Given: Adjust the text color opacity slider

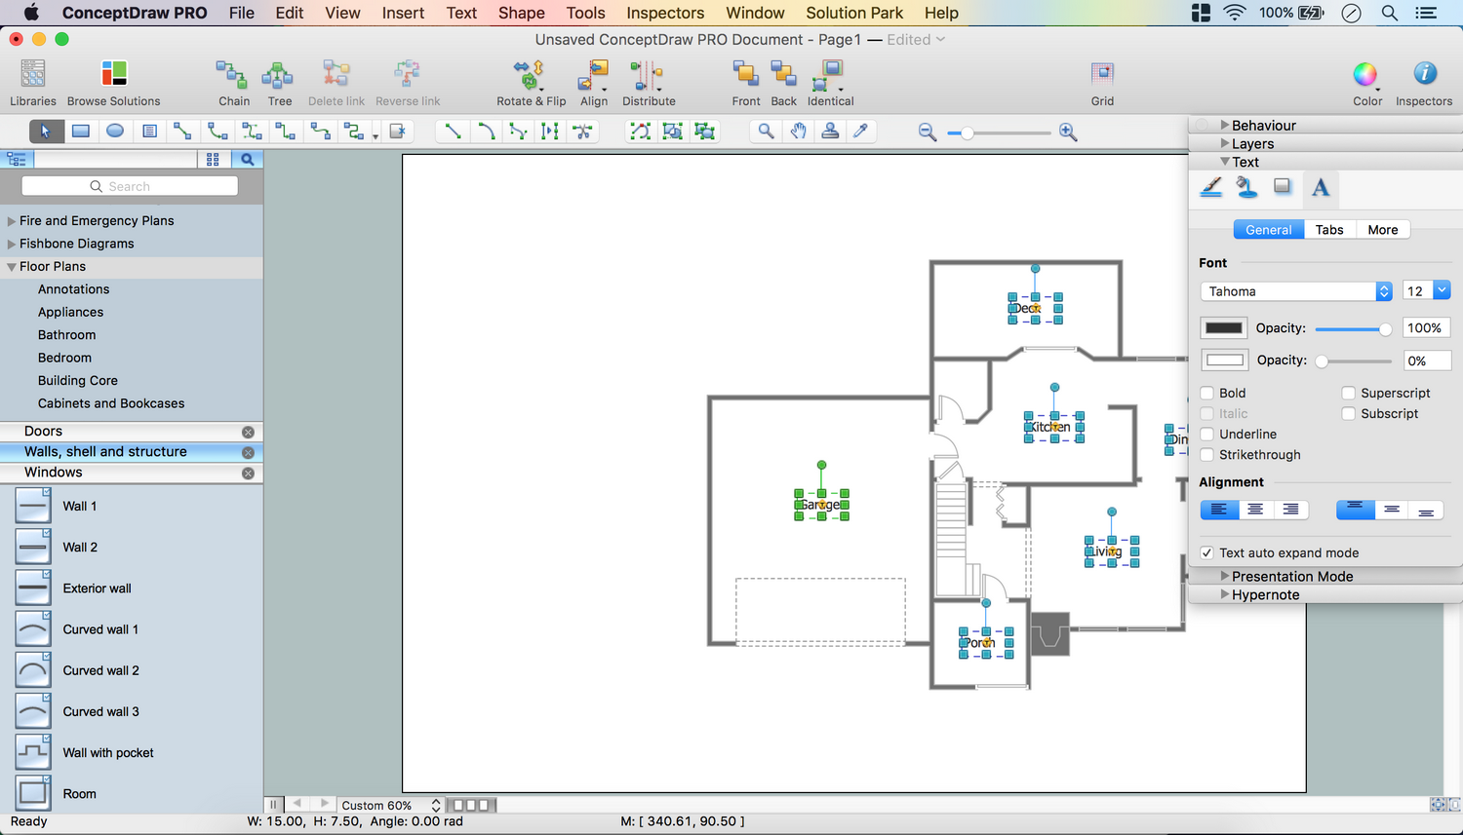Looking at the screenshot, I should pyautogui.click(x=1384, y=329).
